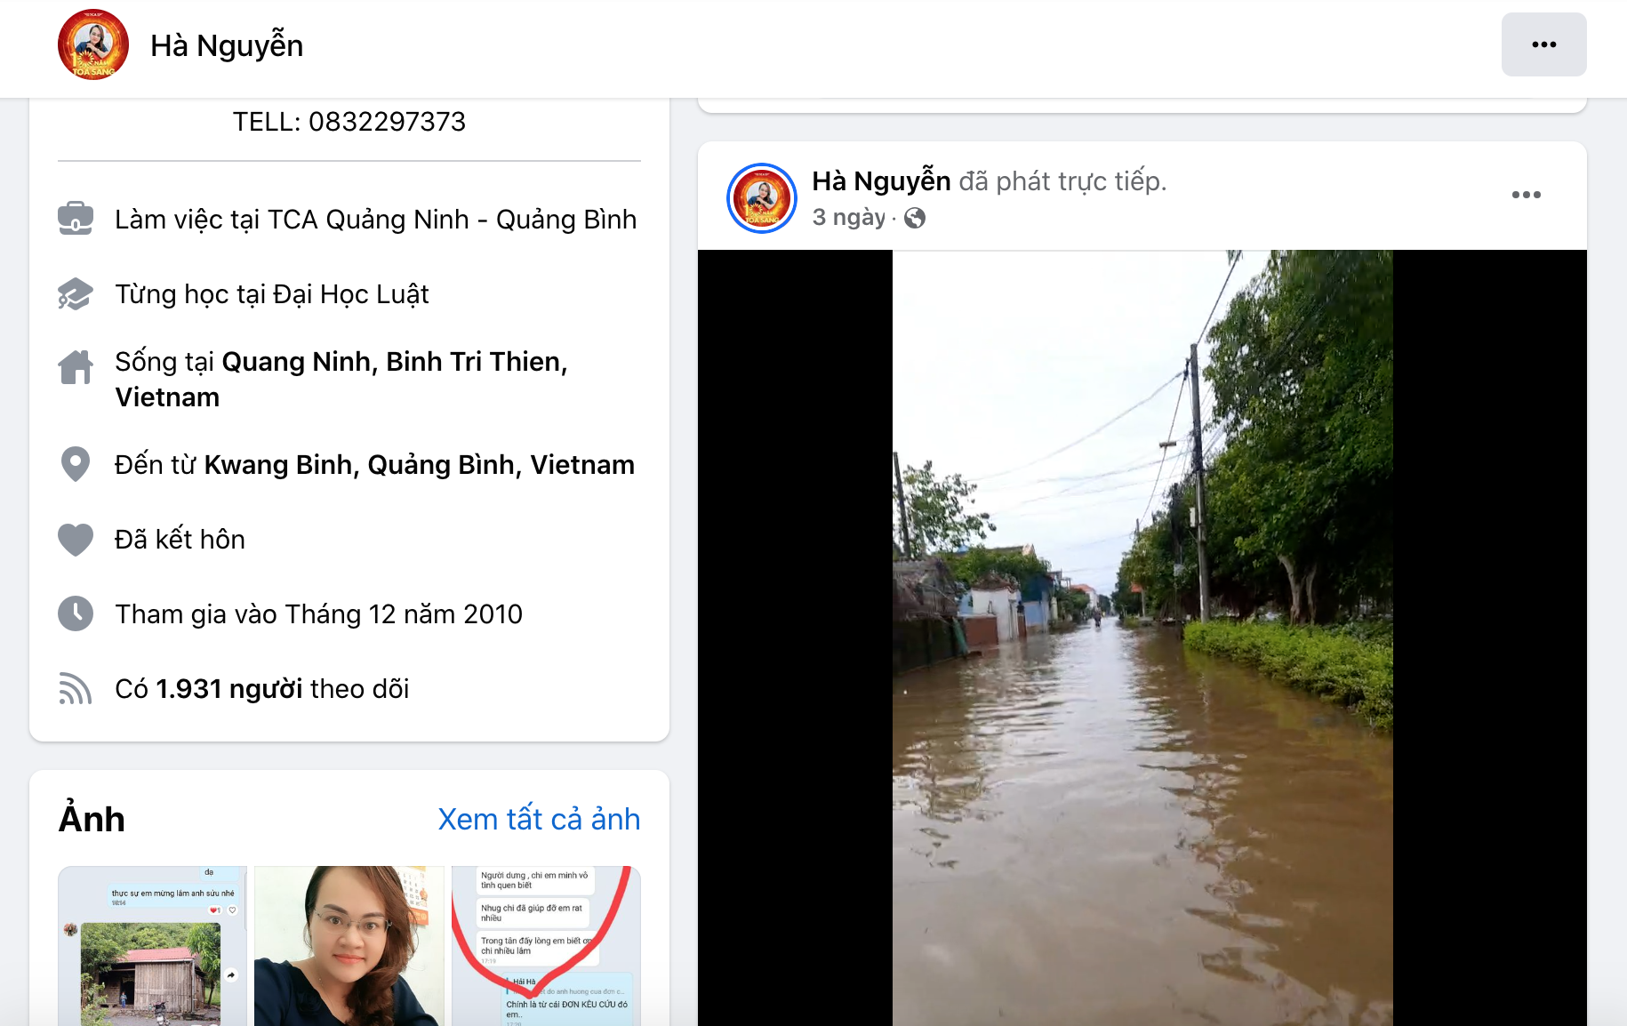Click the location pin hometown icon

click(76, 464)
